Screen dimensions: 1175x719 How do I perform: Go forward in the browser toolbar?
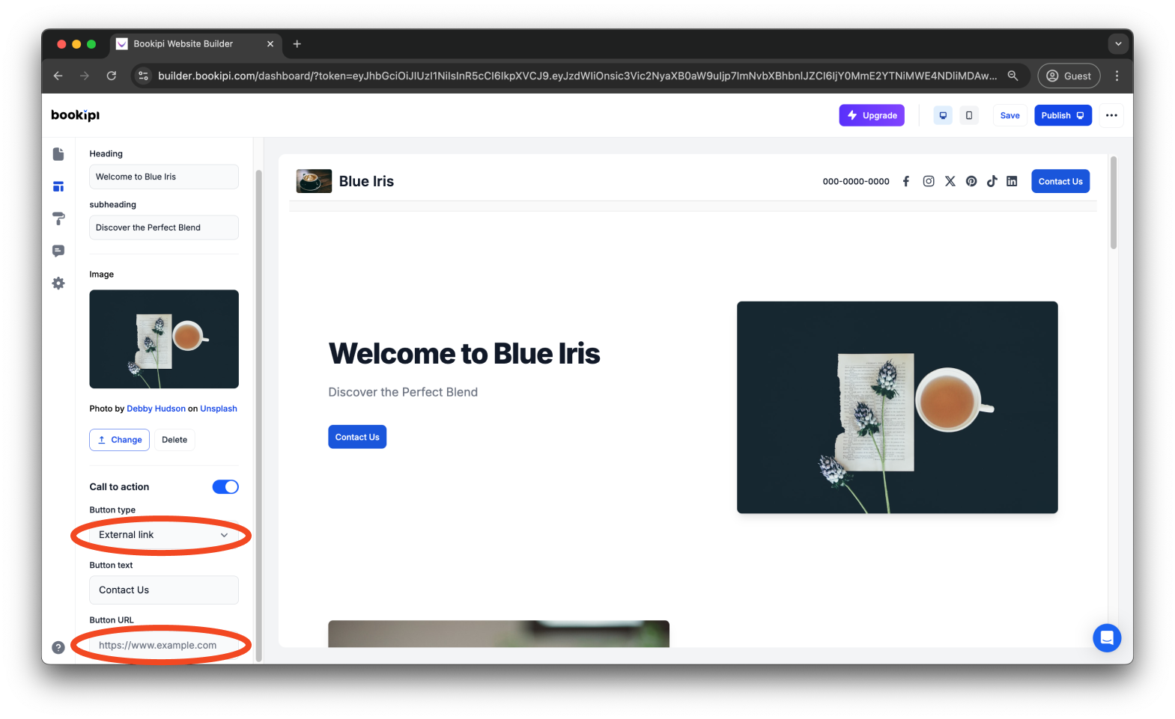pyautogui.click(x=85, y=76)
